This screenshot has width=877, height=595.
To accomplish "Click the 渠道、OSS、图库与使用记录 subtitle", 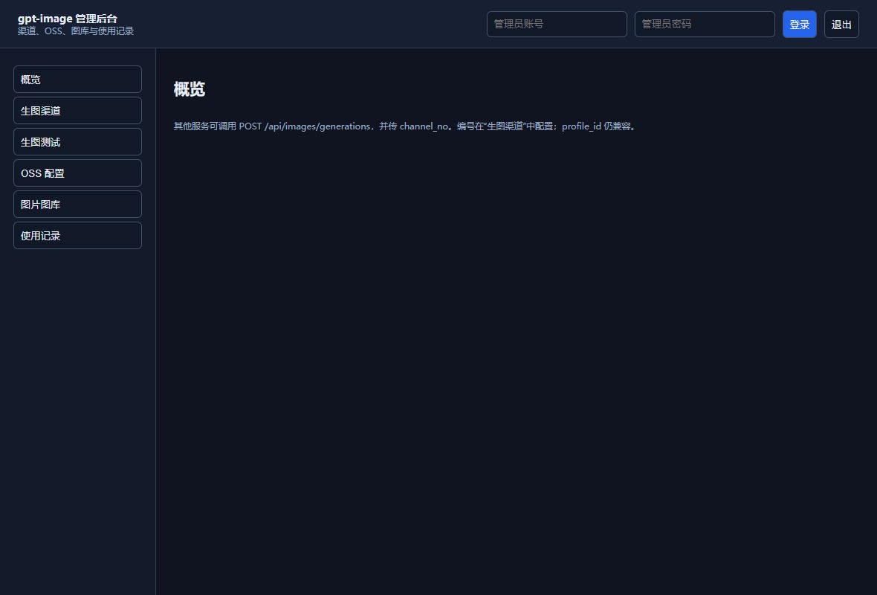I will tap(76, 31).
